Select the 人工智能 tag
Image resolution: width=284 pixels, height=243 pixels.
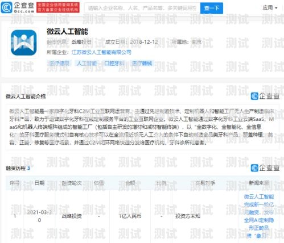[87, 64]
